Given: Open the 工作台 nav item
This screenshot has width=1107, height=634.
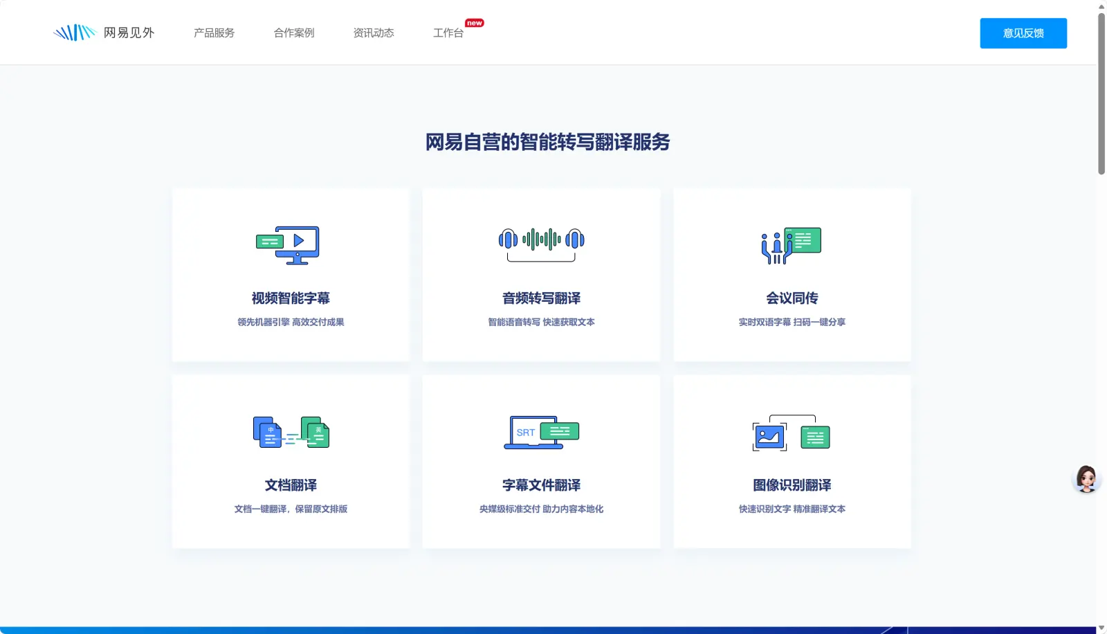Looking at the screenshot, I should click(x=448, y=33).
